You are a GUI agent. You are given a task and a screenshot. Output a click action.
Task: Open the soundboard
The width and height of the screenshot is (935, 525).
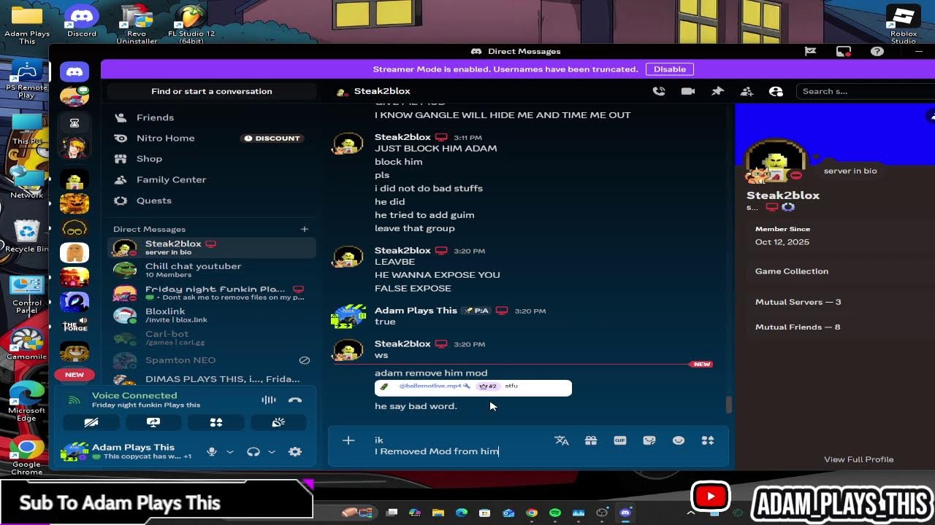click(278, 422)
